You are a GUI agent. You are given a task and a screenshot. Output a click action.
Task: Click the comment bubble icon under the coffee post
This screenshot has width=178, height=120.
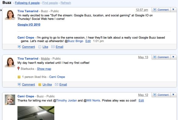point(19,84)
